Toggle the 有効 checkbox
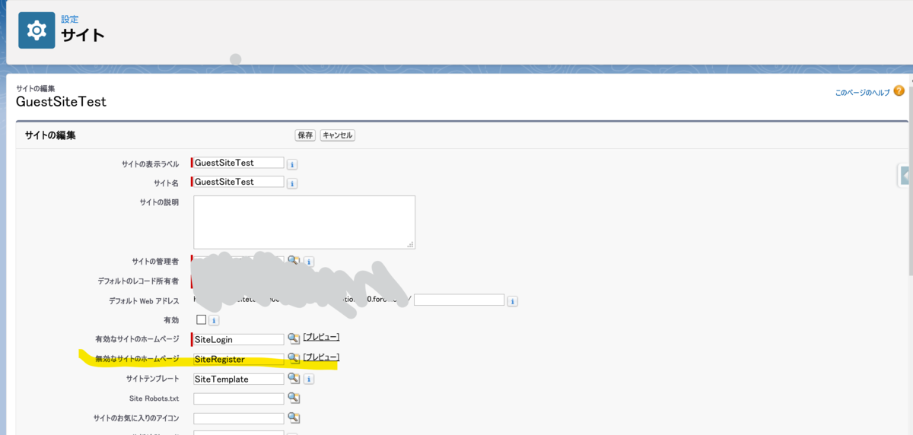The height and width of the screenshot is (435, 913). point(201,319)
